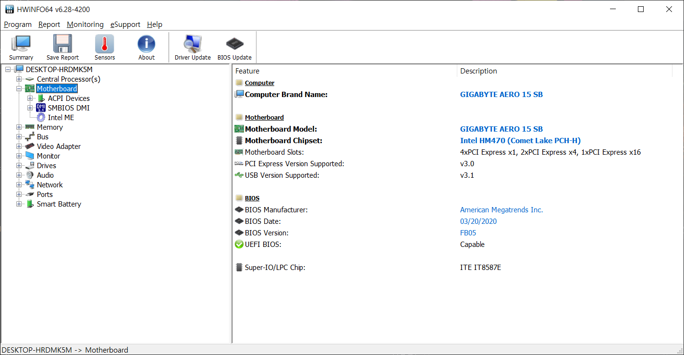
Task: Select the Smart Battery tree label
Action: coord(59,204)
